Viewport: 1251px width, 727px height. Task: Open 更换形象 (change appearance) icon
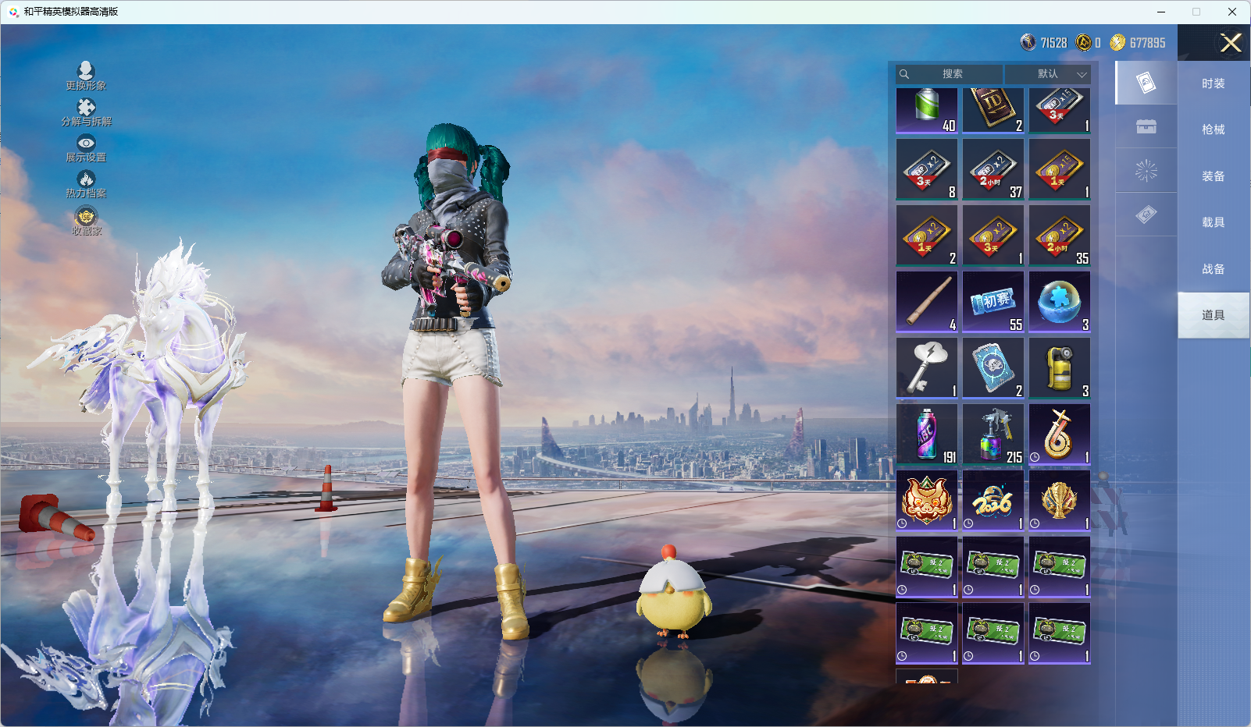coord(86,72)
